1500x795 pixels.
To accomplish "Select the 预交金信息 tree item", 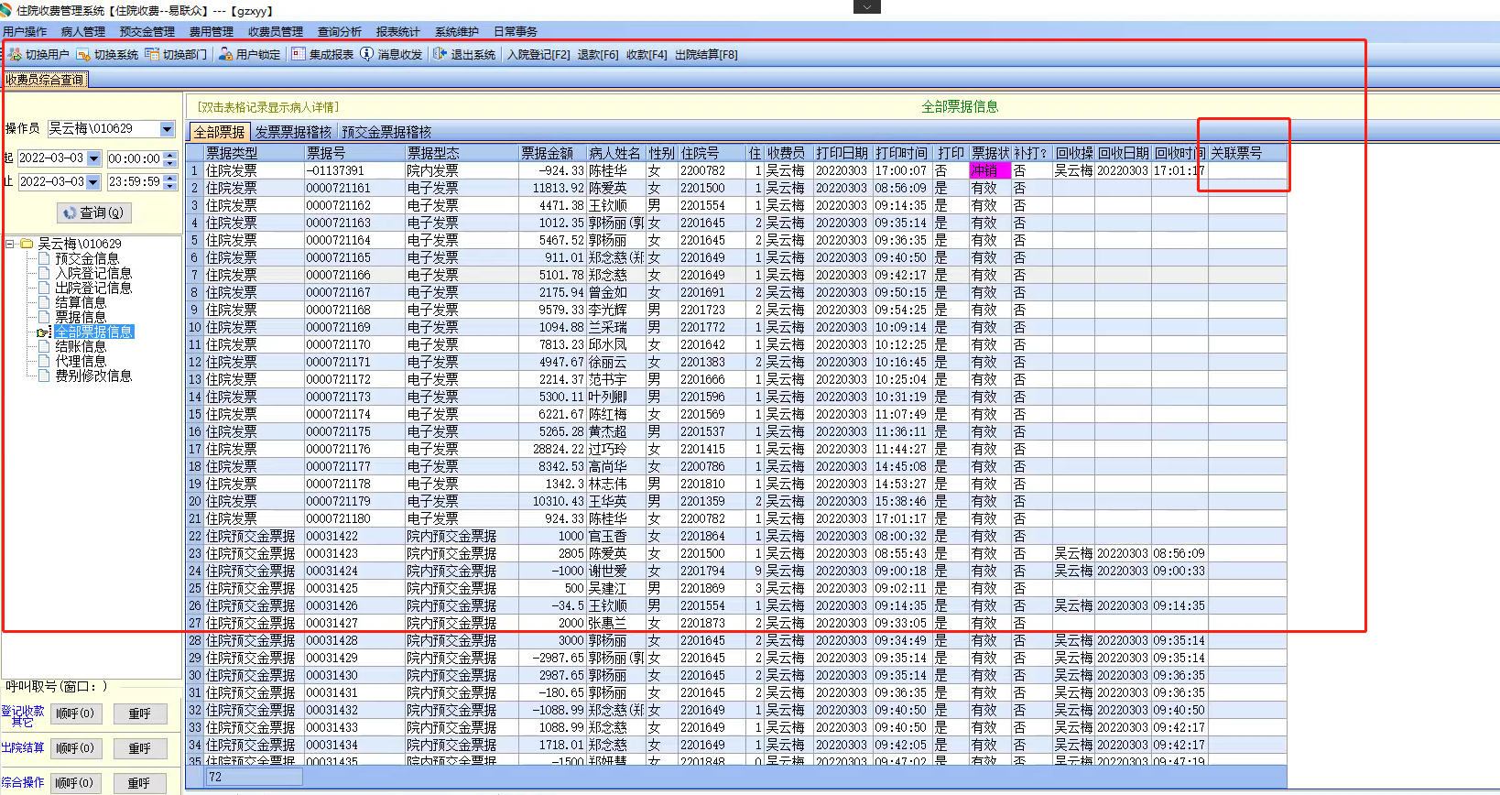I will click(x=87, y=258).
